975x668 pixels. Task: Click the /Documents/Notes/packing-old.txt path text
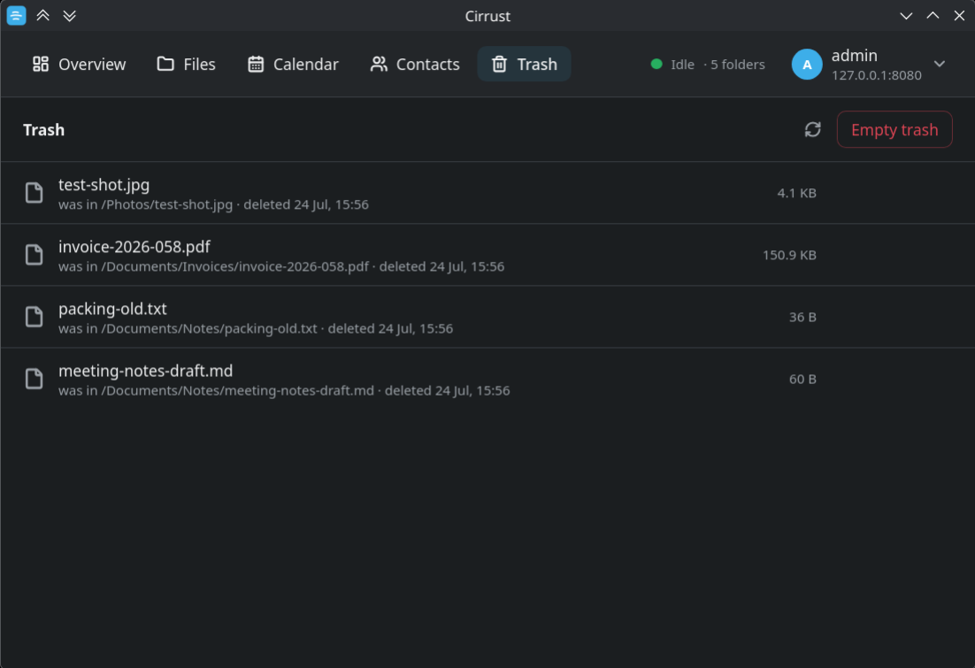click(x=209, y=328)
